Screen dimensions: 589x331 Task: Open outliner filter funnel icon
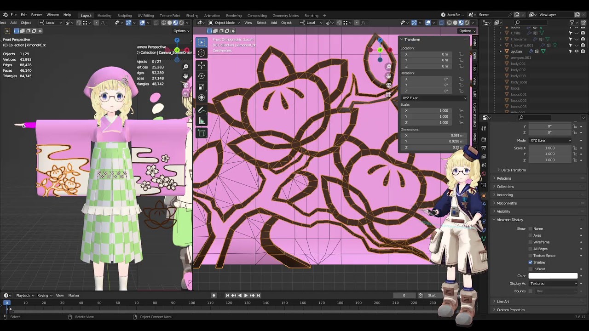(572, 23)
